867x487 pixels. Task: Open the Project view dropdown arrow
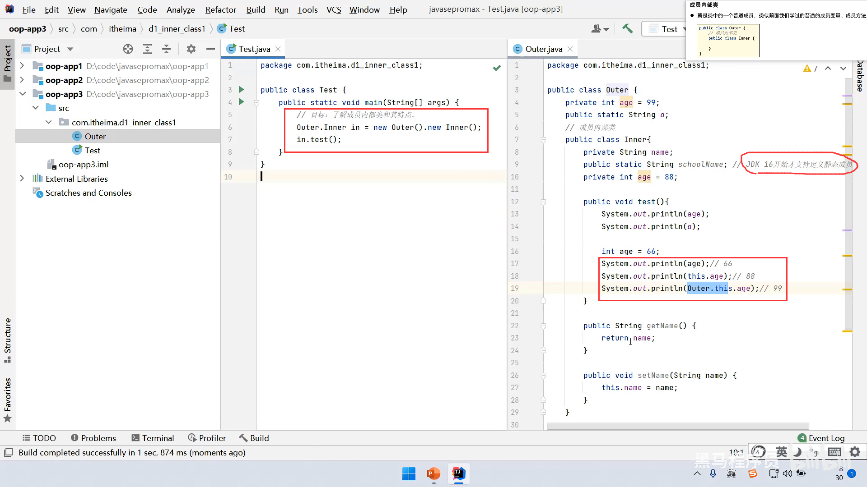pos(70,49)
